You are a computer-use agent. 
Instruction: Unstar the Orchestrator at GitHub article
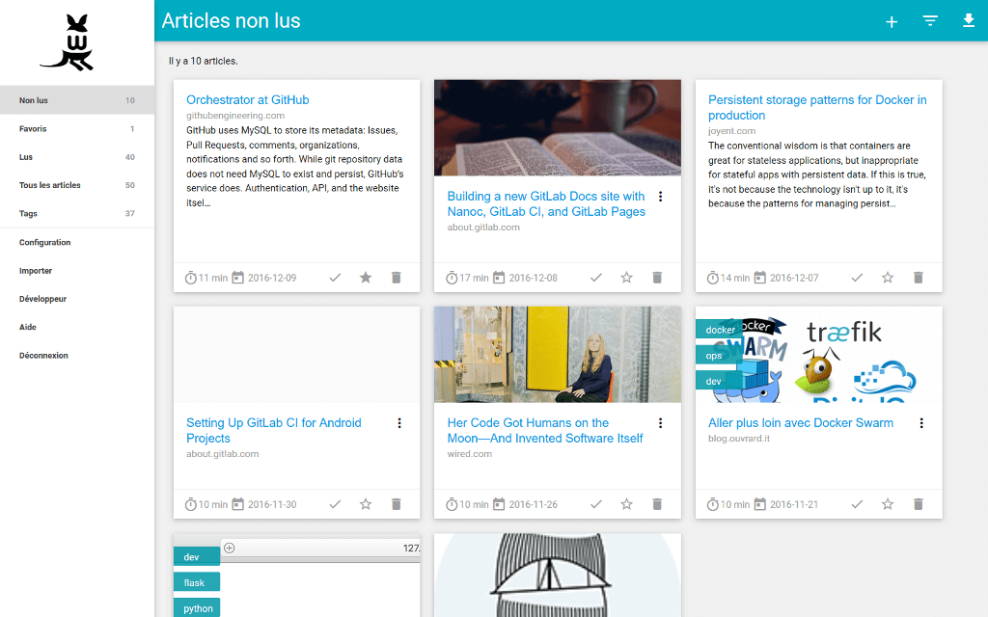tap(366, 278)
